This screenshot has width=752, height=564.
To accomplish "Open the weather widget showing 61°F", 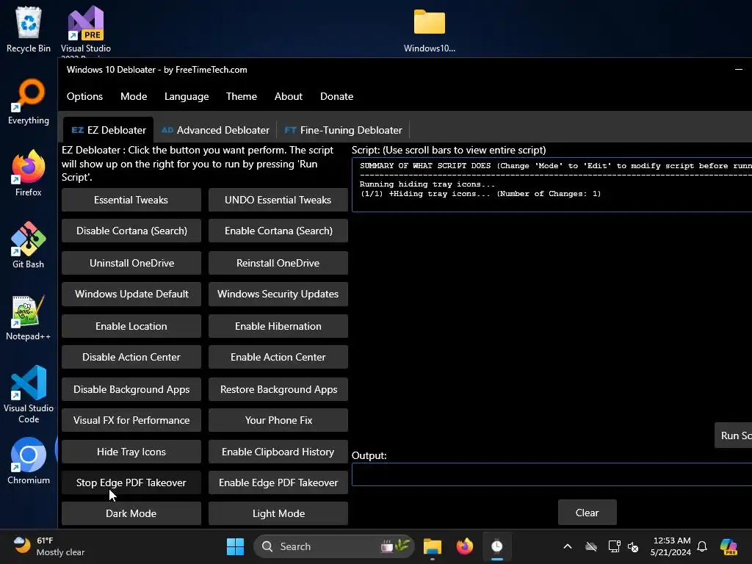I will click(49, 546).
